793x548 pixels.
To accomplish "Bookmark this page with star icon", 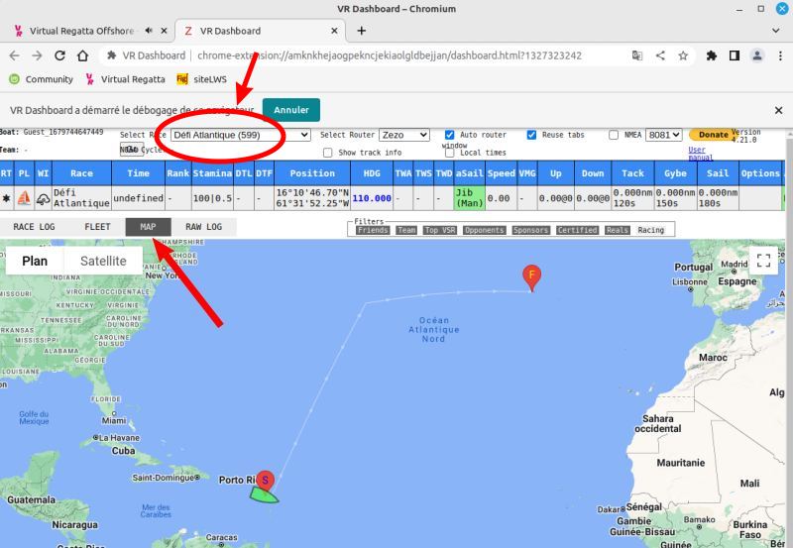I will pos(683,55).
